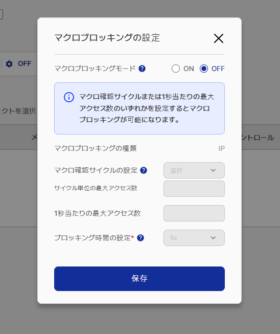Select the OFF radio button
This screenshot has width=280, height=334.
pyautogui.click(x=204, y=69)
